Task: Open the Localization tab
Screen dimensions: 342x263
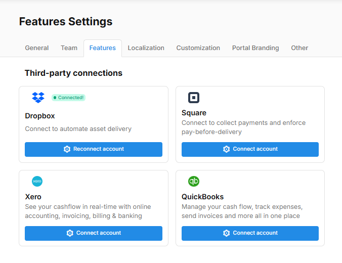Action: pyautogui.click(x=146, y=48)
